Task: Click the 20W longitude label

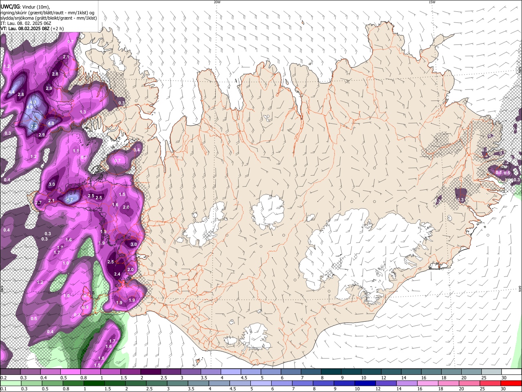Action: point(217,2)
